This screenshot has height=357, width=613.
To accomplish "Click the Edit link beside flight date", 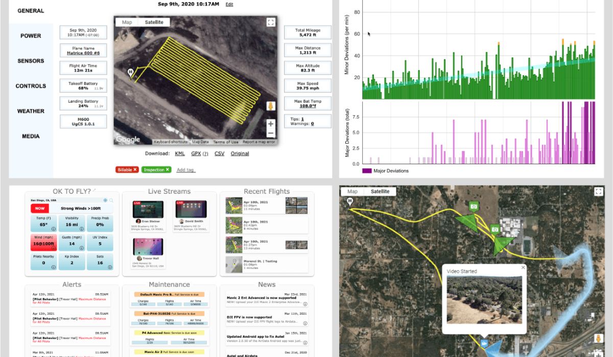I will [229, 4].
